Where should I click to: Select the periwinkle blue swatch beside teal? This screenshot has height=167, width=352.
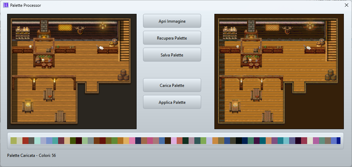pyautogui.click(x=49, y=141)
